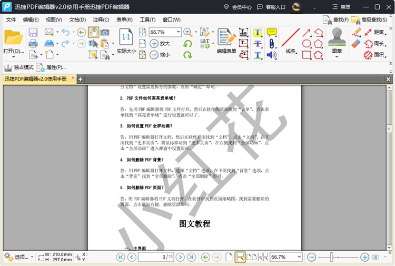
Task: Enable single page layout view
Action: (229, 257)
